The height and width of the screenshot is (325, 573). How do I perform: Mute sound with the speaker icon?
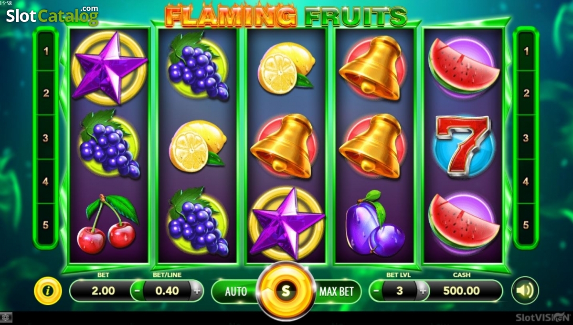525,291
